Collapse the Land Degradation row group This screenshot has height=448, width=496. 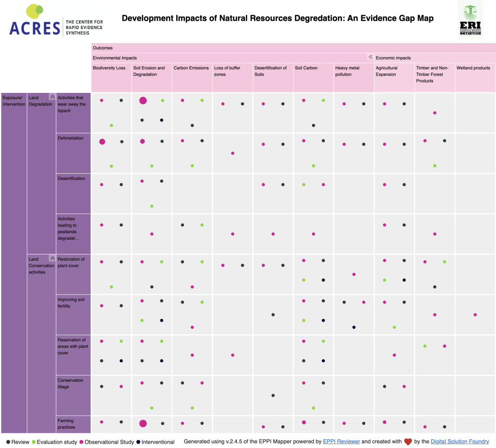point(52,97)
